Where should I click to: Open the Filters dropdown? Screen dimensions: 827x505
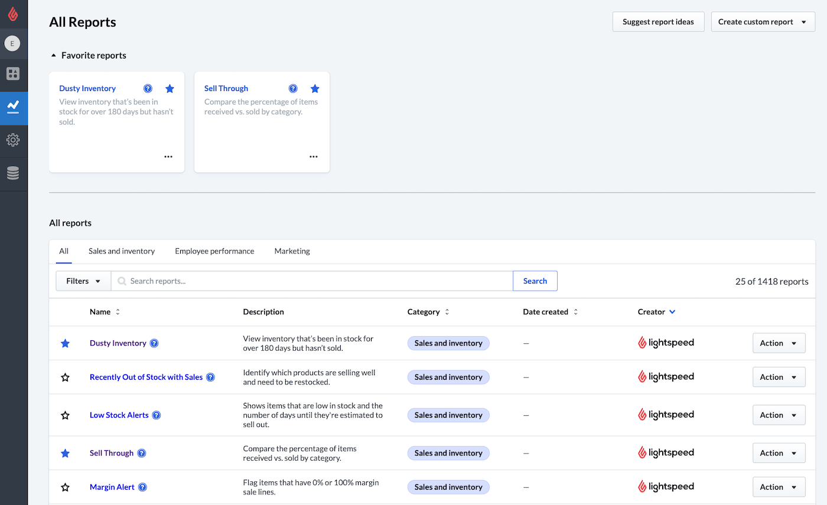(83, 281)
